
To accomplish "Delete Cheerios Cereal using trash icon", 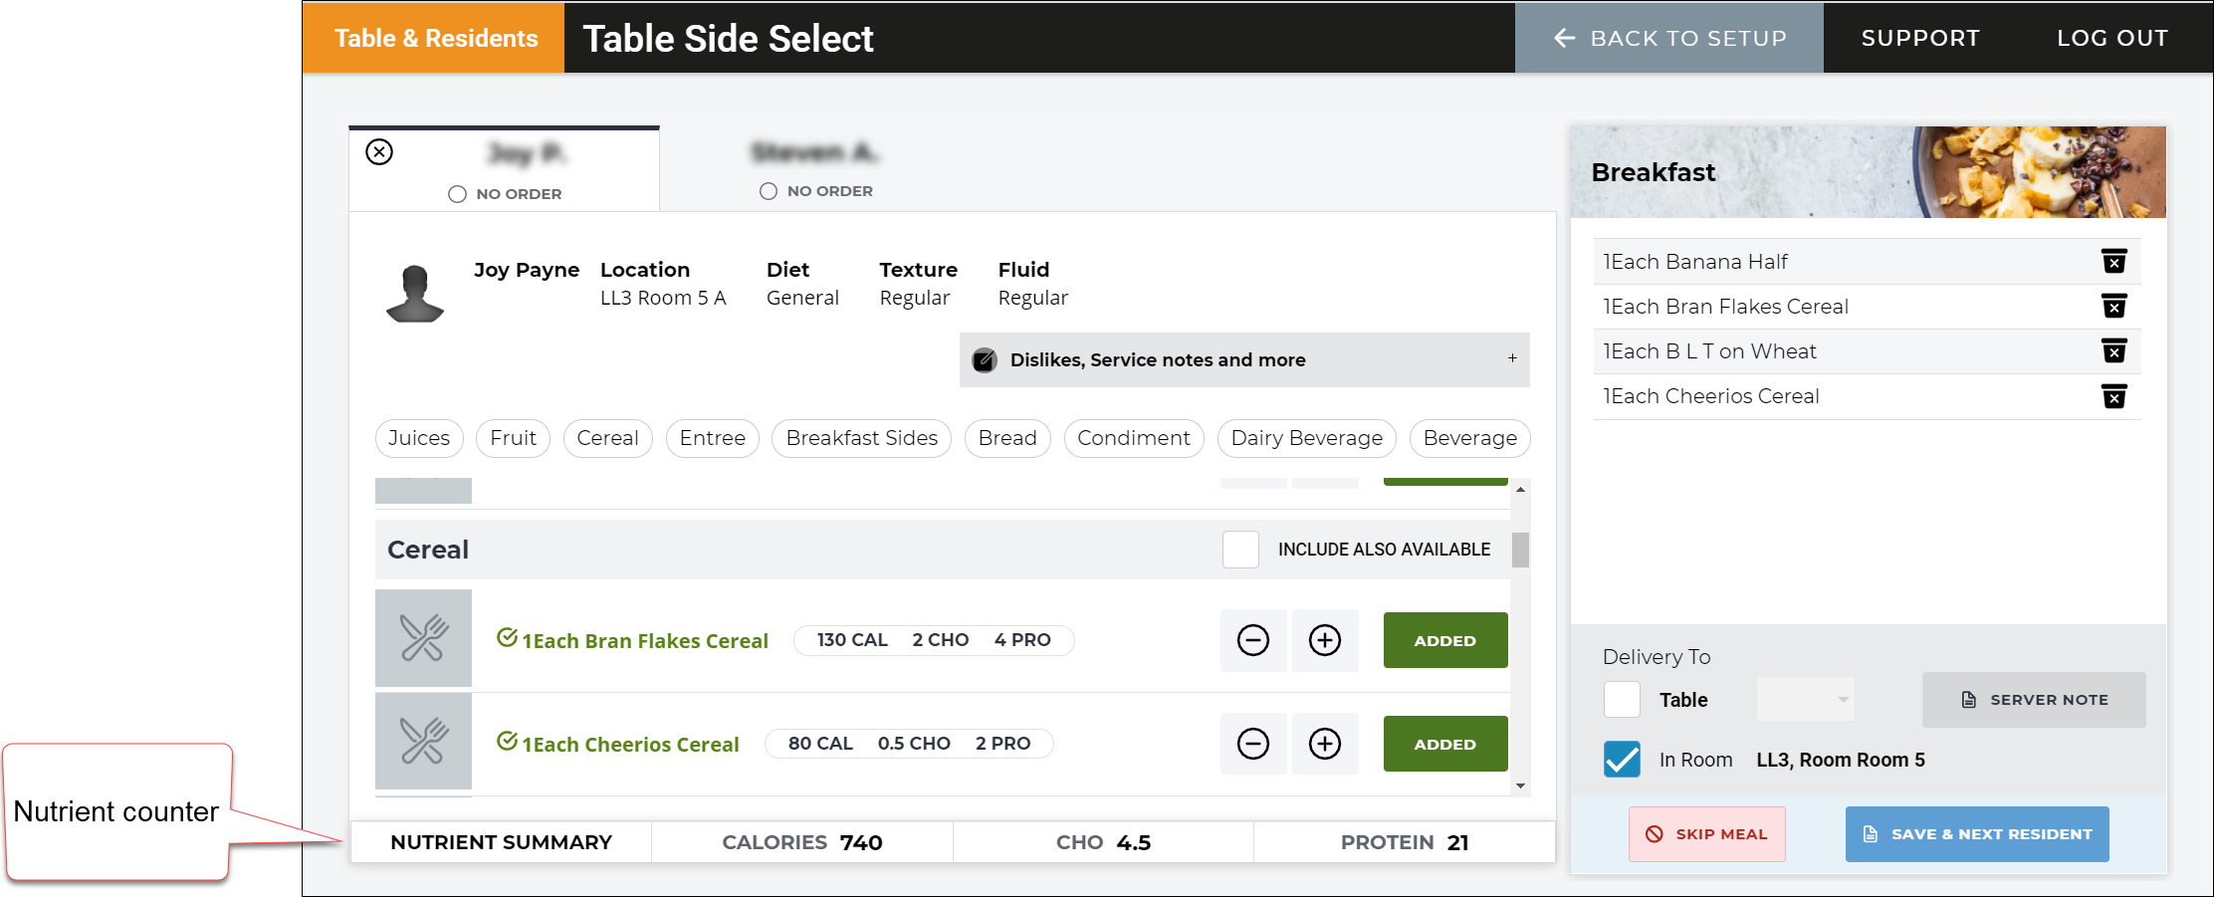I will coord(2115,395).
